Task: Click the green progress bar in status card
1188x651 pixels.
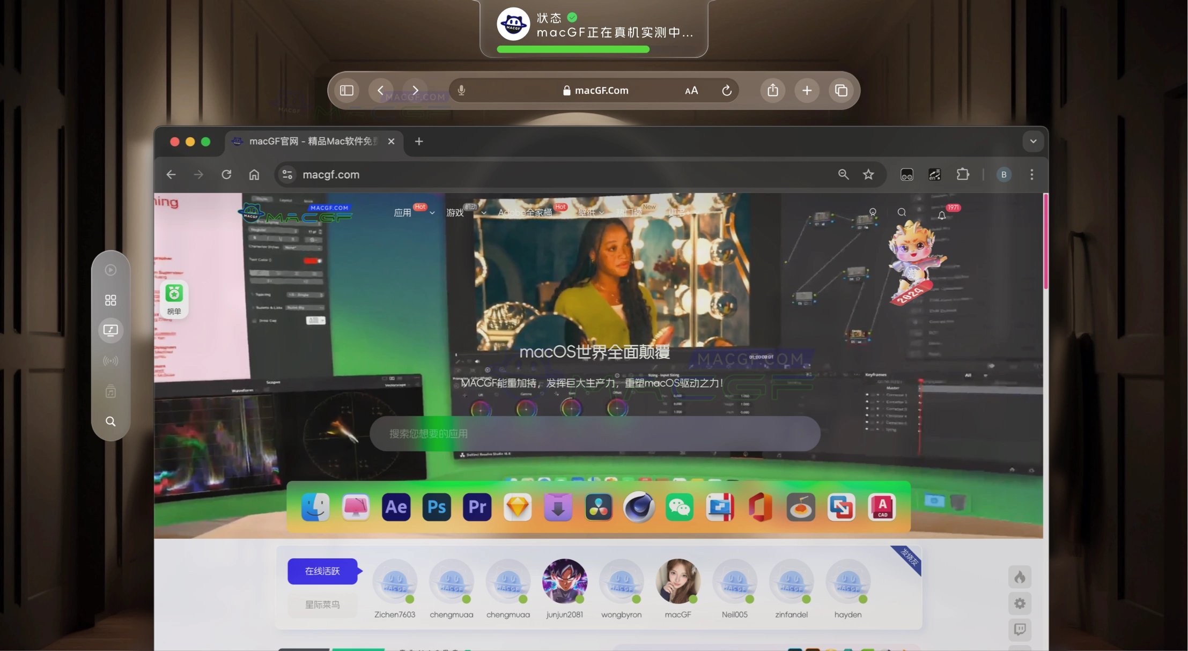Action: pos(573,49)
